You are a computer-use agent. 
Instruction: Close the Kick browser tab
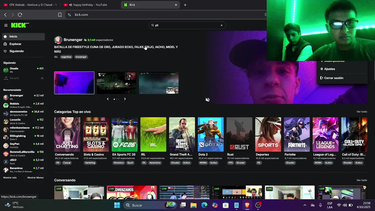coord(176,5)
